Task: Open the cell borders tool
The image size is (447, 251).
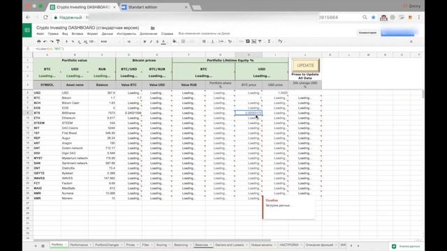Action: point(183,42)
